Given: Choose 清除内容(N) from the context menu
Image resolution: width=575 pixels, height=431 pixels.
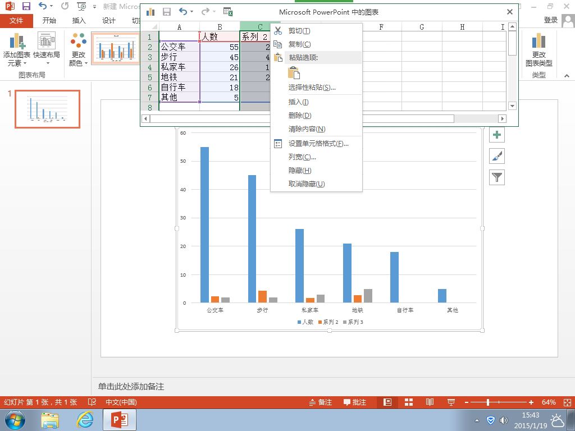Looking at the screenshot, I should (316, 129).
